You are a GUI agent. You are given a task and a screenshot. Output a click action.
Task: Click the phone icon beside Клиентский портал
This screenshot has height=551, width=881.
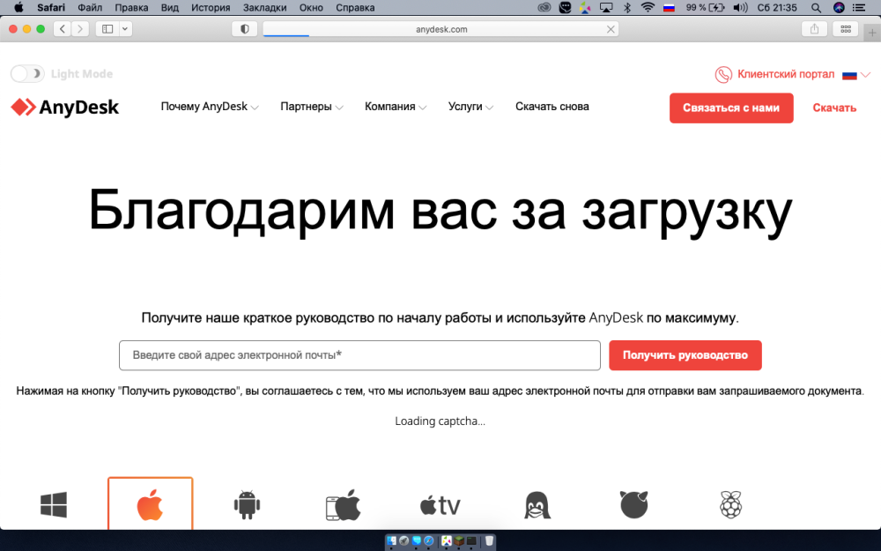click(x=723, y=74)
